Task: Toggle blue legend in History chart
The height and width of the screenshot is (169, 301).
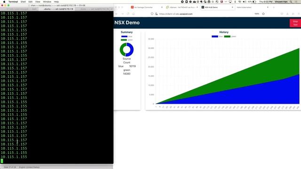Action: tap(217, 37)
